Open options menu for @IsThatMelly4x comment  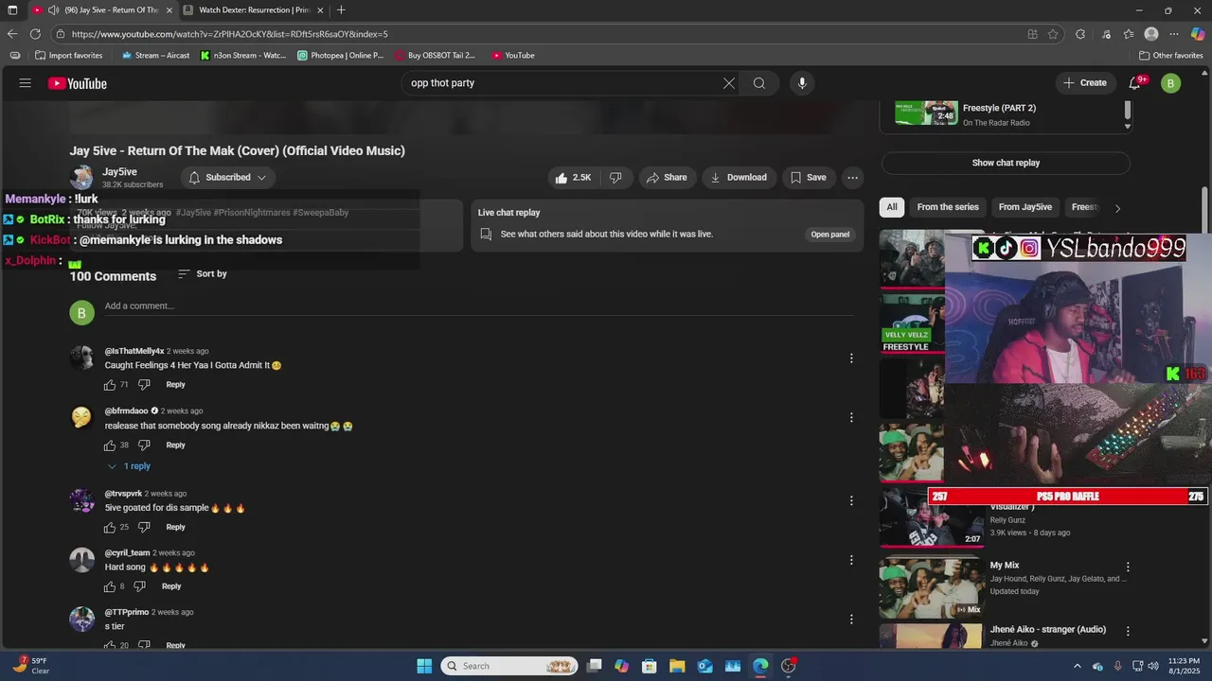click(851, 358)
